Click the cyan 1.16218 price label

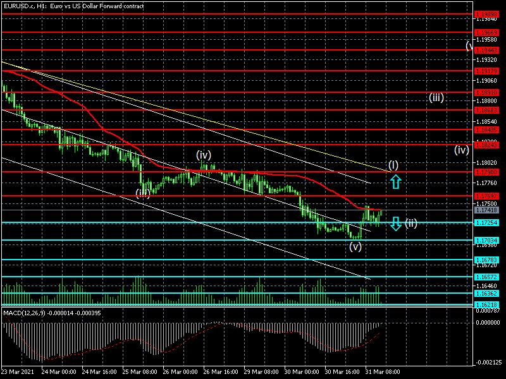click(486, 304)
